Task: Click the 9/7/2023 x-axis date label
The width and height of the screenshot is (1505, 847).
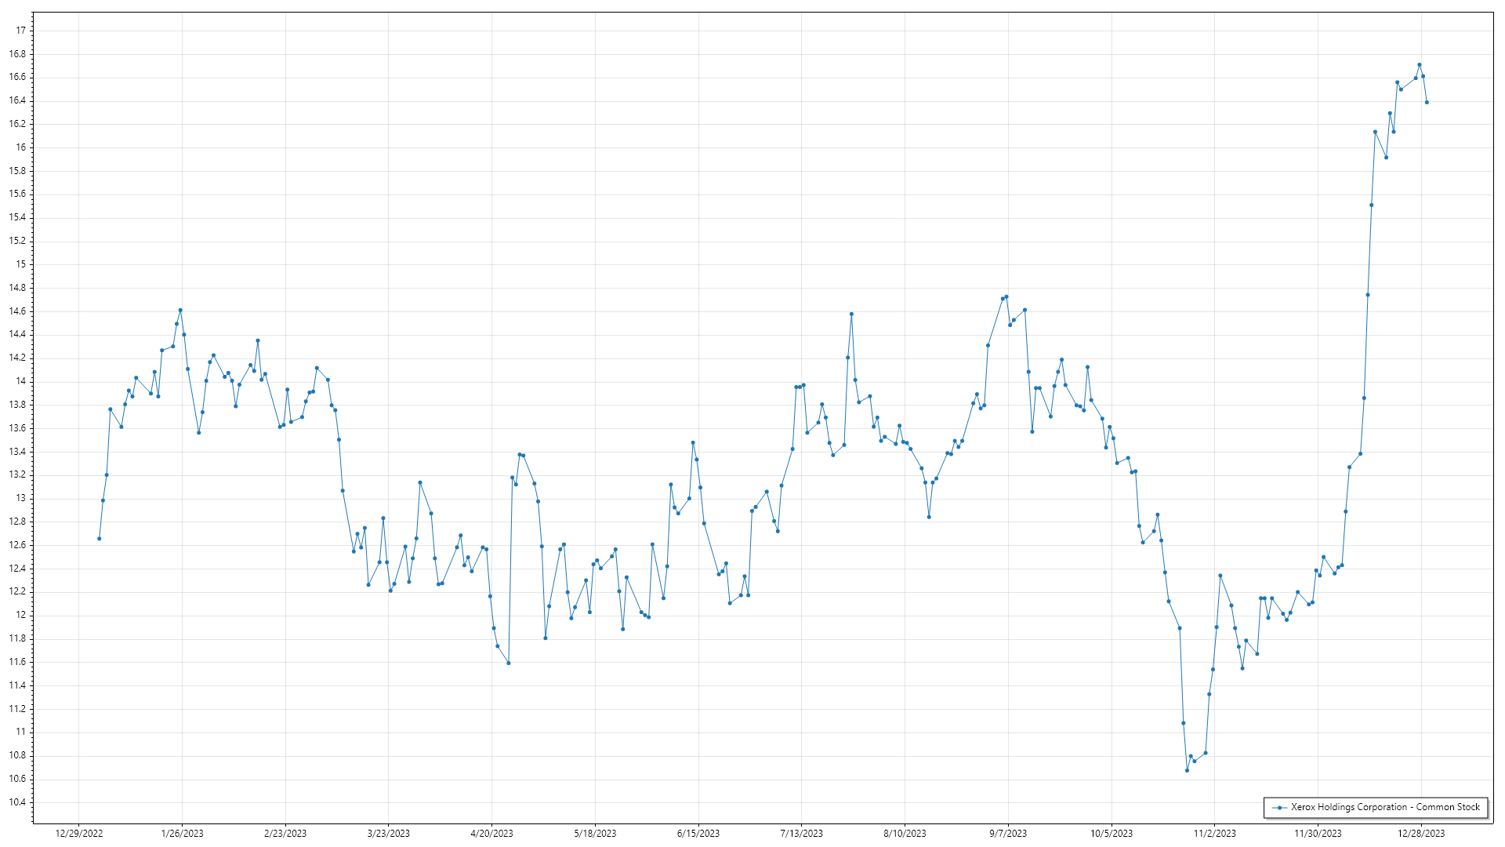Action: [x=1007, y=833]
